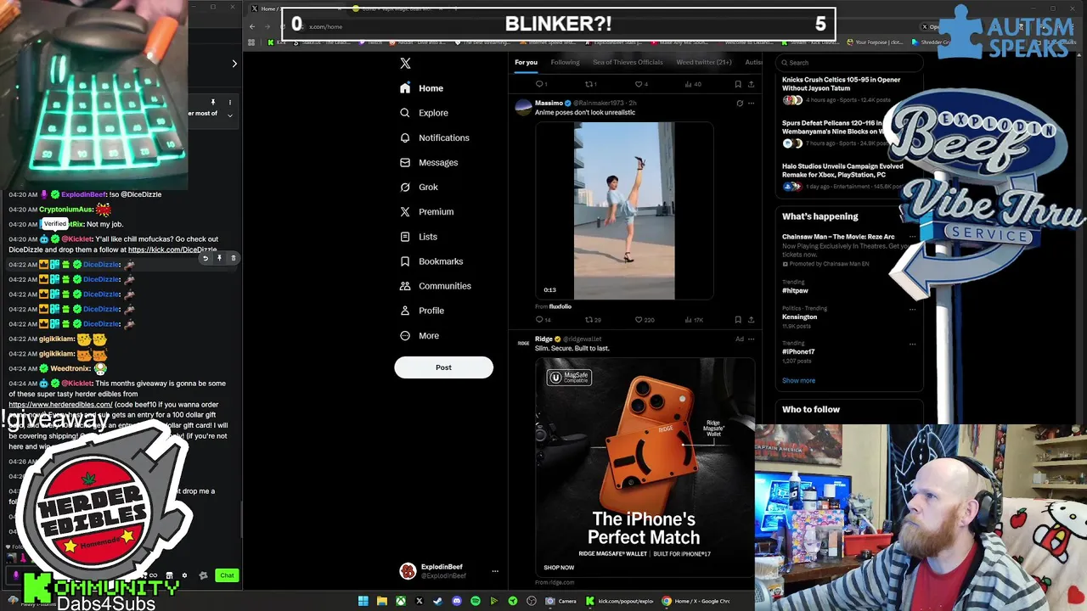Open Grok in X sidebar
The image size is (1087, 611).
pyautogui.click(x=419, y=187)
